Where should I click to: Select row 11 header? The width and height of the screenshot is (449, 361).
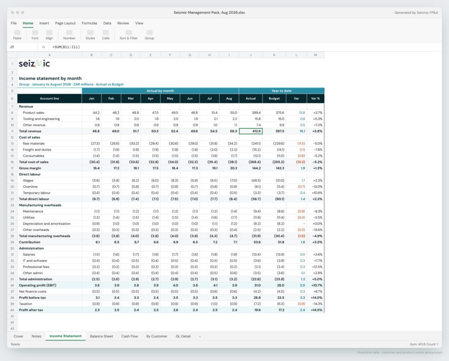click(12, 131)
